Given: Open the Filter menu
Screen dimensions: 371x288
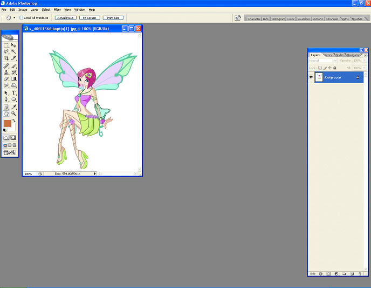Looking at the screenshot, I should [57, 10].
